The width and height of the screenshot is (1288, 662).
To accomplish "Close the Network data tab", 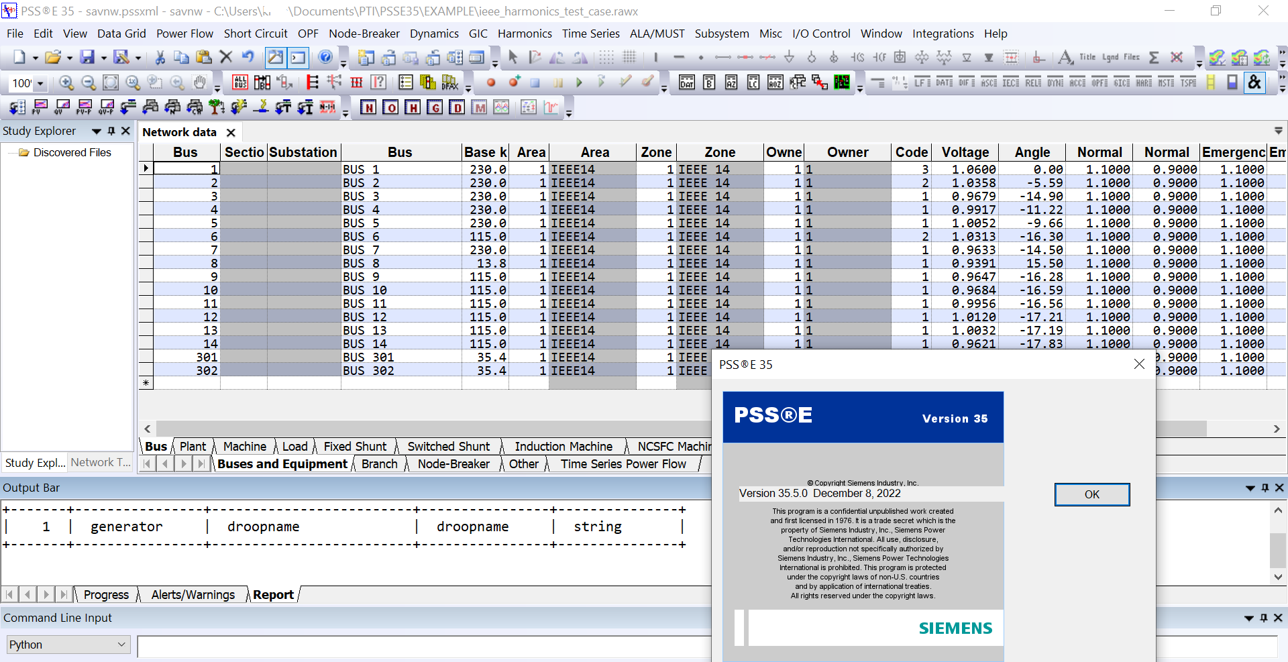I will [x=231, y=132].
